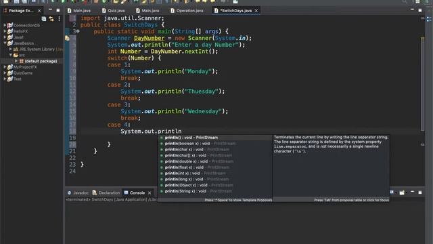Click Collapse All icon in Package Explorer
Viewport: 433px width, 244px height.
click(43, 19)
